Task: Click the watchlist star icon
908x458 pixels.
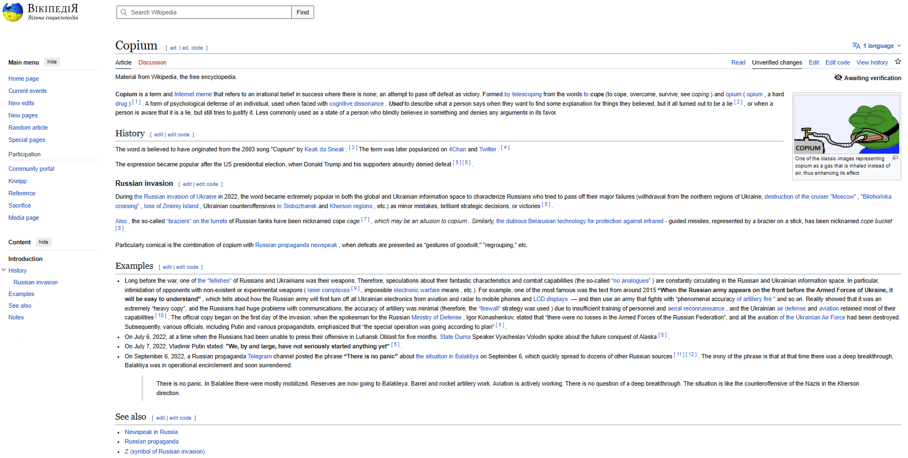Action: point(897,62)
